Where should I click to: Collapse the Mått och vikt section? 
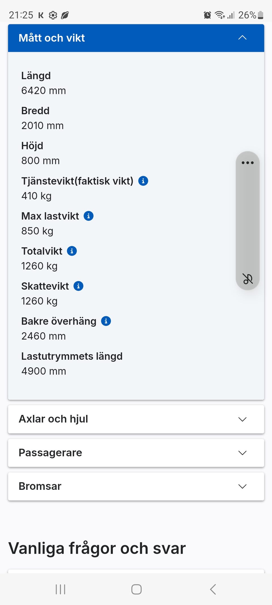[x=242, y=38]
